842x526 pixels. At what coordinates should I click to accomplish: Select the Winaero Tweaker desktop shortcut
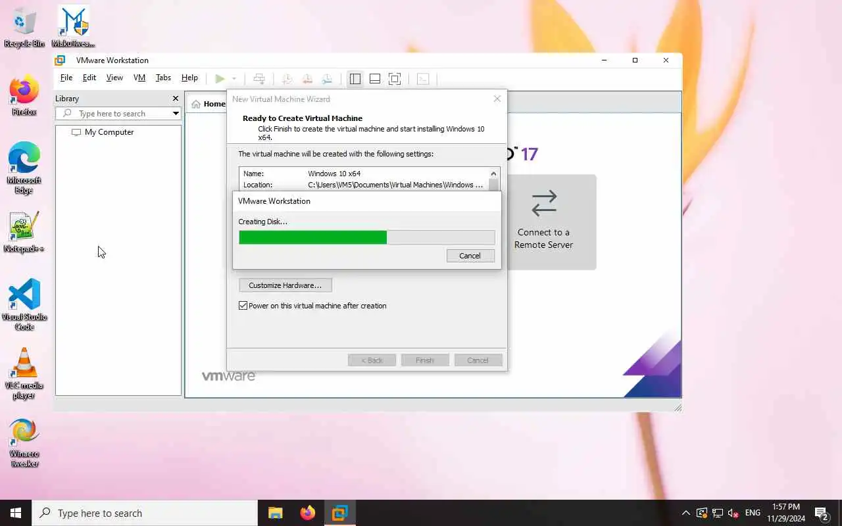click(x=24, y=444)
